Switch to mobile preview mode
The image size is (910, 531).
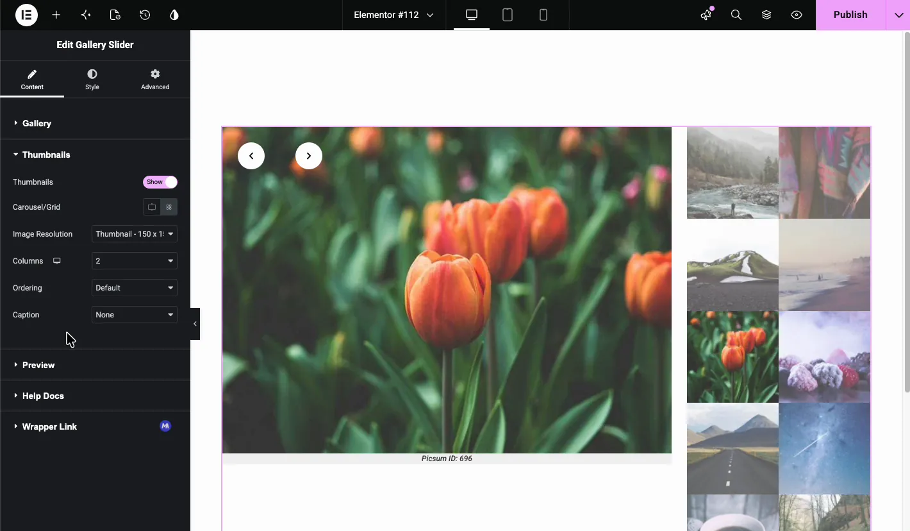(x=543, y=15)
